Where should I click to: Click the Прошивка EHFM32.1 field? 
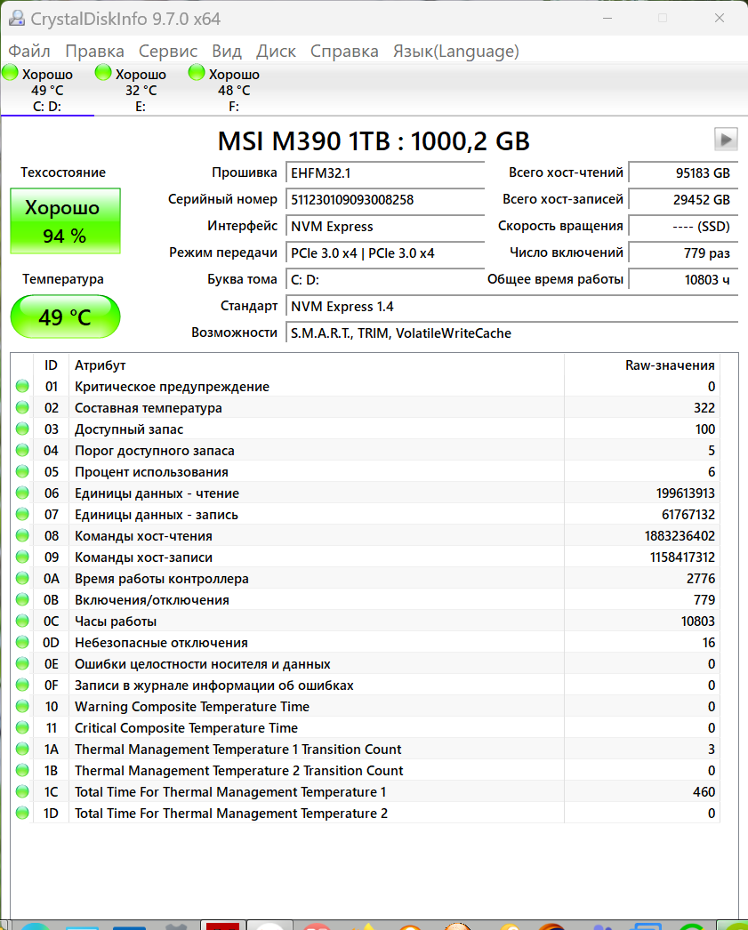(x=383, y=173)
